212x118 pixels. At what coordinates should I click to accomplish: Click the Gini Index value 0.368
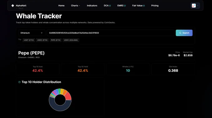pyautogui.click(x=173, y=71)
